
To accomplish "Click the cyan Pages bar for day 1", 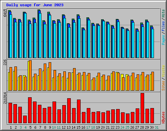I will (x=11, y=36).
